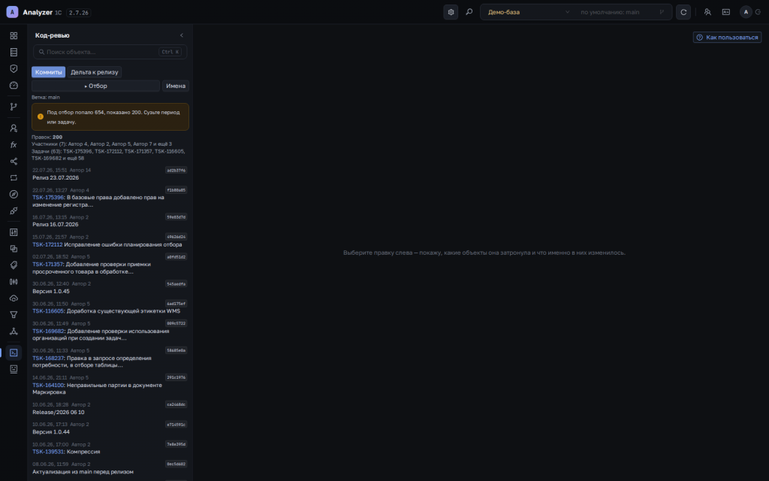Screen dimensions: 769x481
Task: Switch to the Коммиты tab
Action: (49, 72)
